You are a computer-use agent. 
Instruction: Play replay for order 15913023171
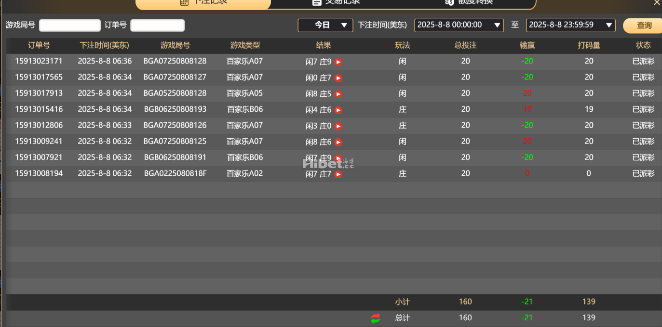click(x=338, y=62)
